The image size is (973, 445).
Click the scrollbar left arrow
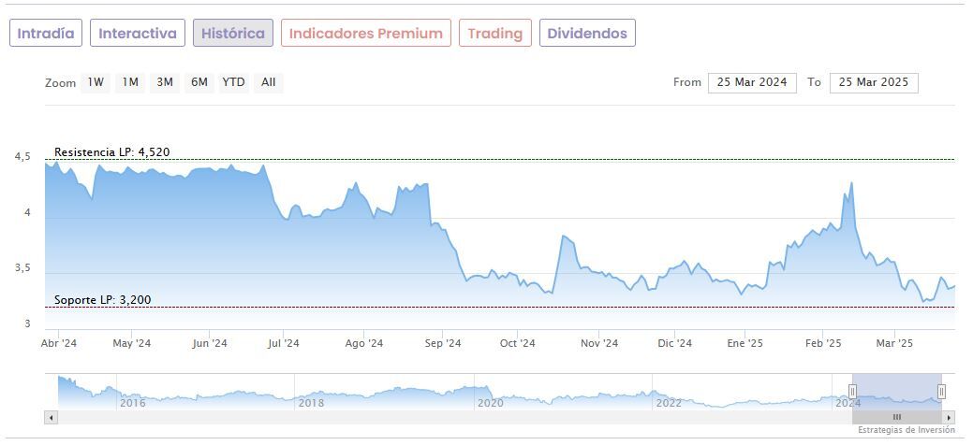point(51,417)
